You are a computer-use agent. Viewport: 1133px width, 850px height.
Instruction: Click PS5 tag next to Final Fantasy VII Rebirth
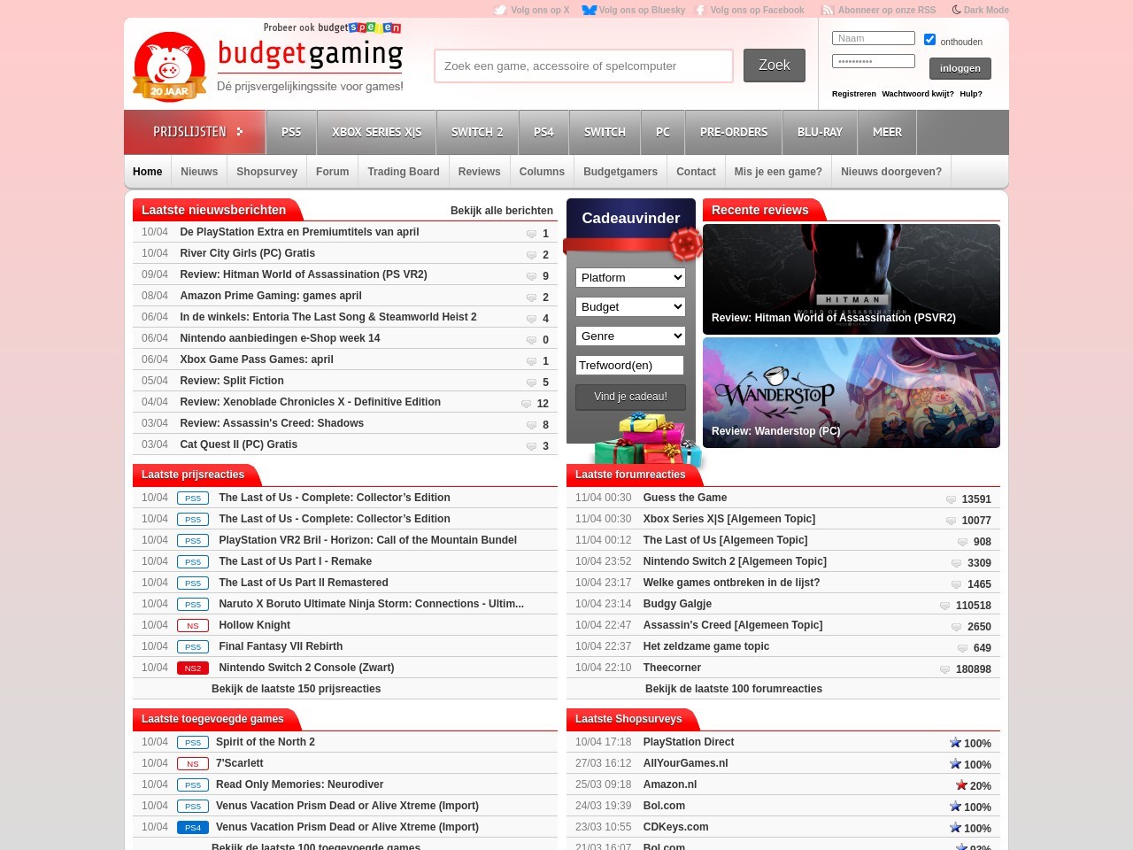[193, 647]
